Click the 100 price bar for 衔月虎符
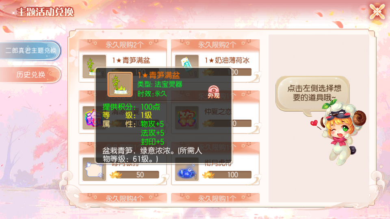 (x=230, y=175)
